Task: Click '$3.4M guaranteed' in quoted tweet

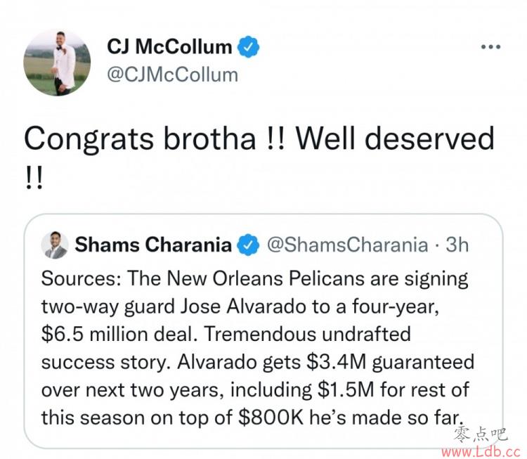Action: (x=390, y=363)
